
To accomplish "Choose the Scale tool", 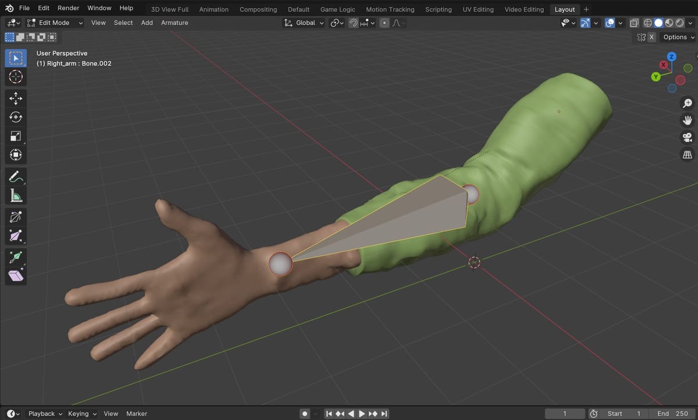I will click(x=16, y=137).
